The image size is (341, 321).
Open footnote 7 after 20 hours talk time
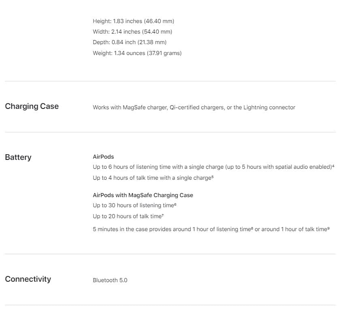[162, 215]
